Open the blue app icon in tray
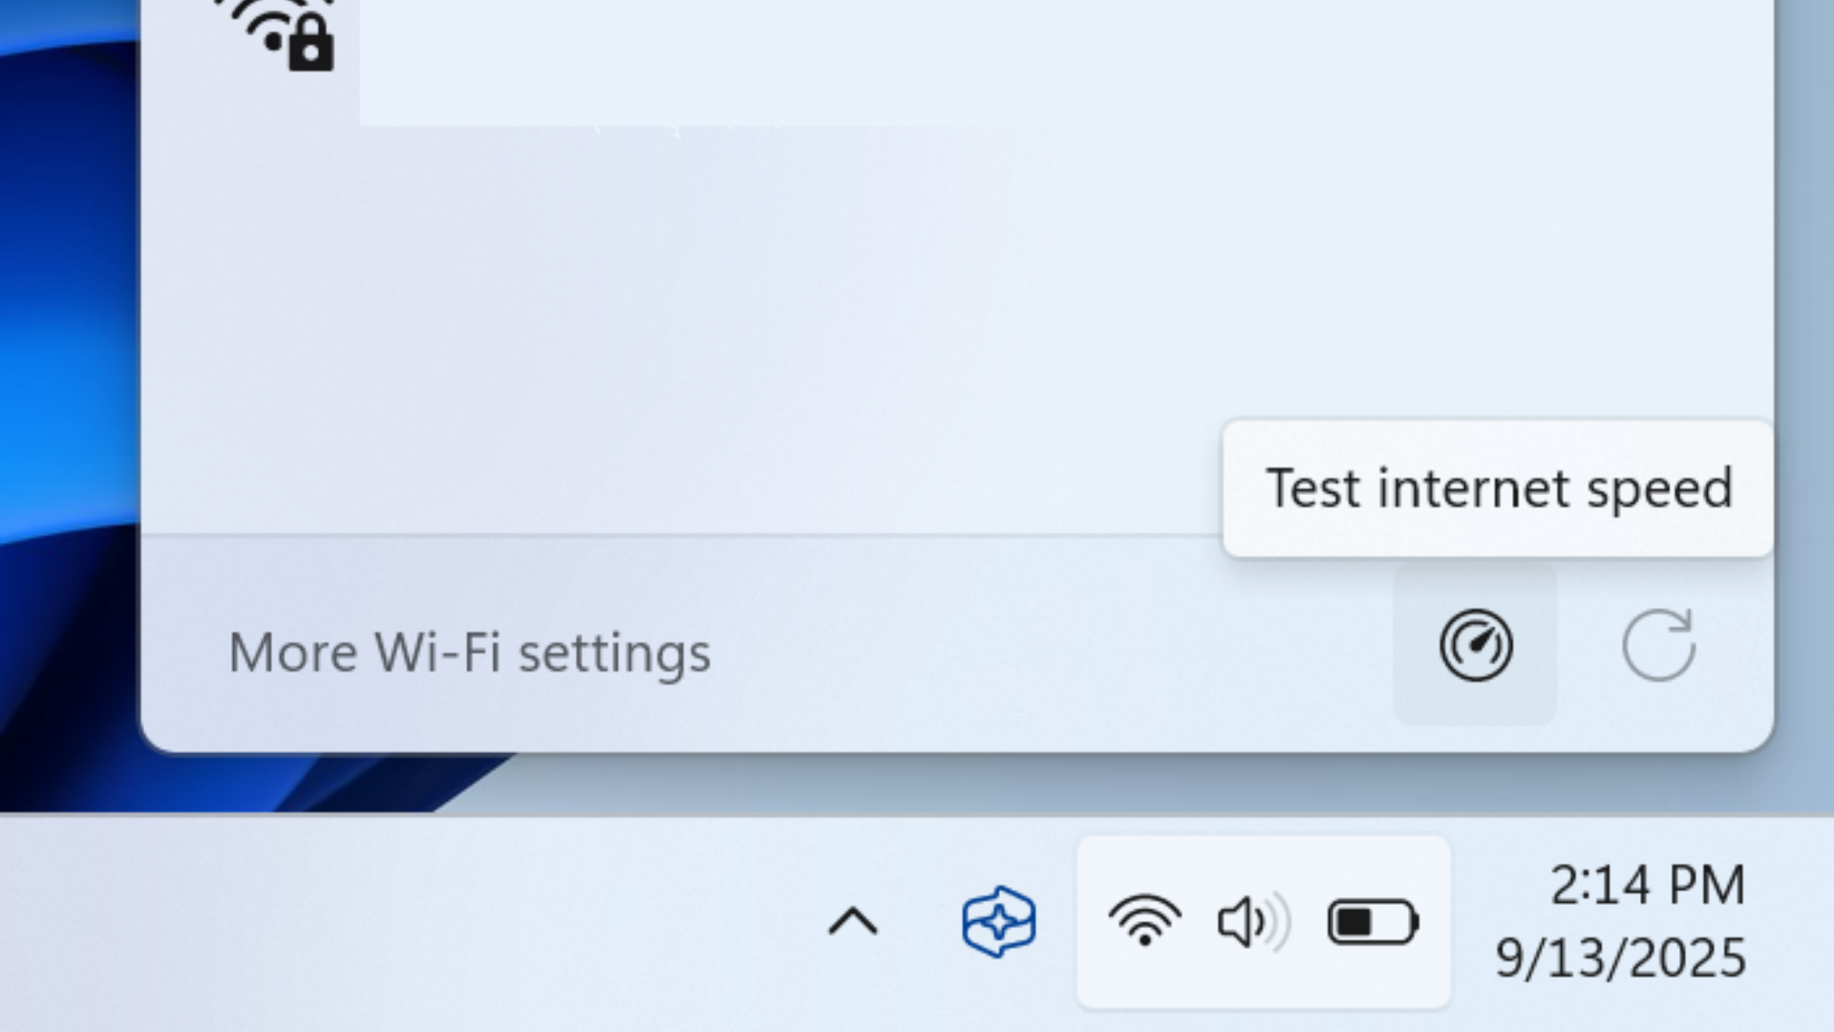This screenshot has width=1834, height=1032. click(x=998, y=922)
